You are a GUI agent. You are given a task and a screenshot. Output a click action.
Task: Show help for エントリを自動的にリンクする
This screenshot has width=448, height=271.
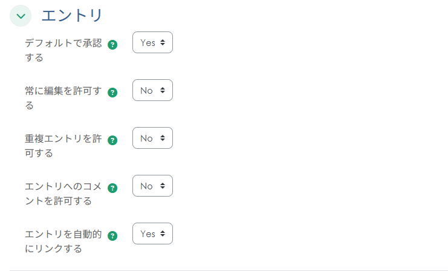pos(112,236)
